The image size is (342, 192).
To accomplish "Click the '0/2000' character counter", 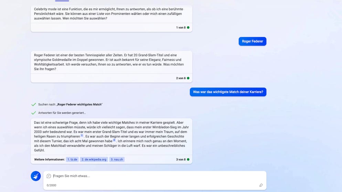I will pos(51,185).
